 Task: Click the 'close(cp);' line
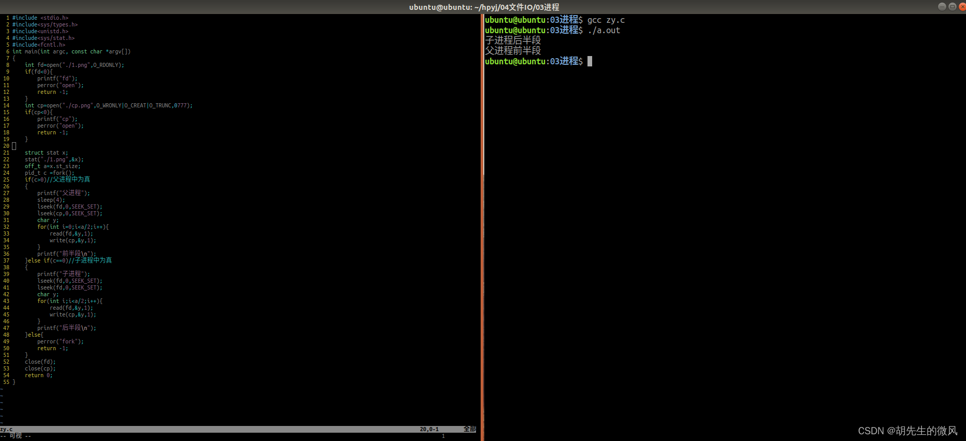click(40, 368)
